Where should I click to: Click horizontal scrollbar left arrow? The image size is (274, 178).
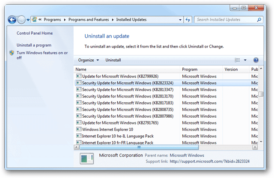[76, 147]
